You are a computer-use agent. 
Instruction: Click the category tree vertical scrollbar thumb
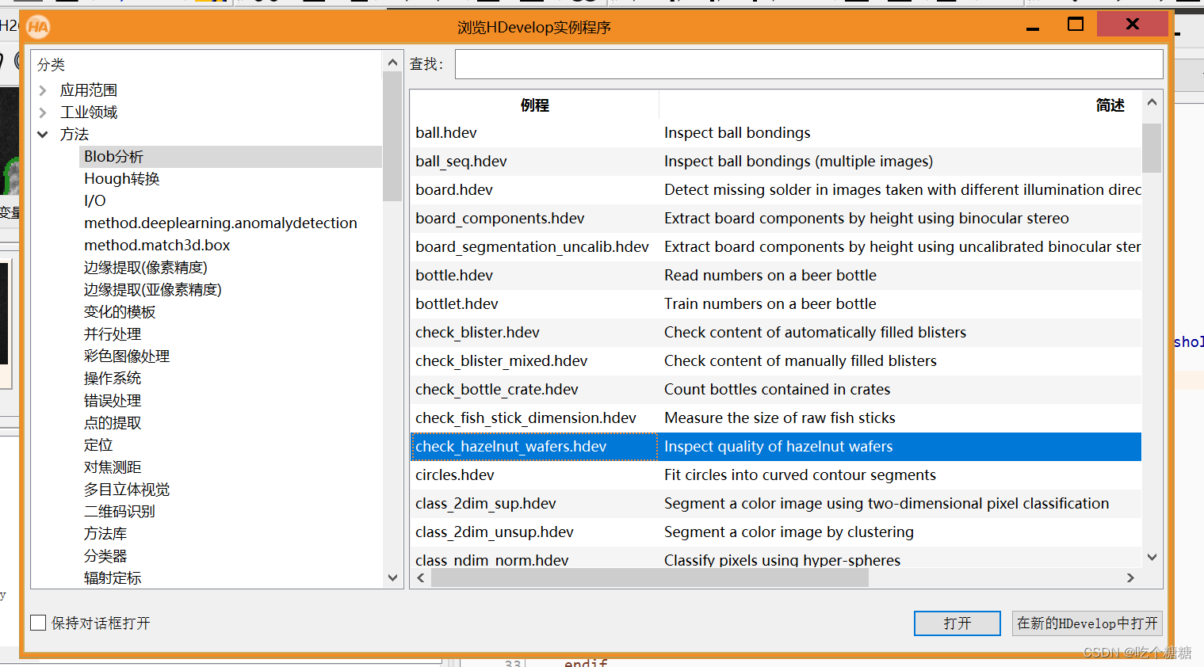click(392, 136)
